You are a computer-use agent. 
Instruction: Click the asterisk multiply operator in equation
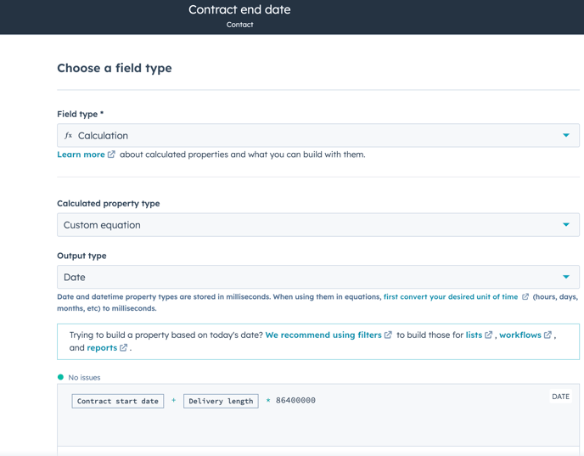pos(268,401)
